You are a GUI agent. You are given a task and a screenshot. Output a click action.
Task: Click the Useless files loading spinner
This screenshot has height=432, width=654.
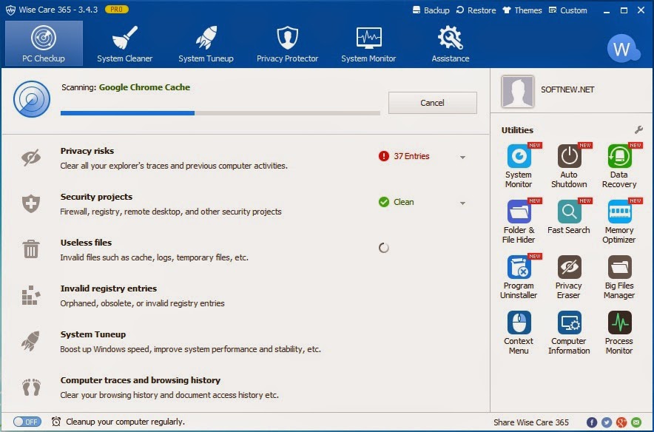point(384,248)
